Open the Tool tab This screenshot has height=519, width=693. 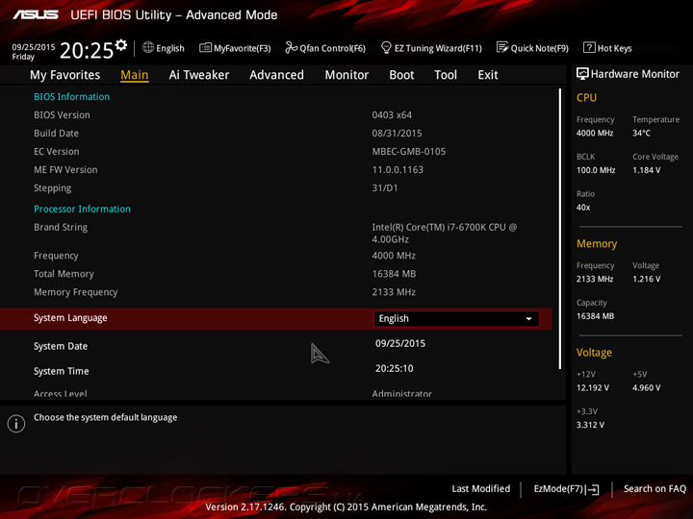coord(446,75)
